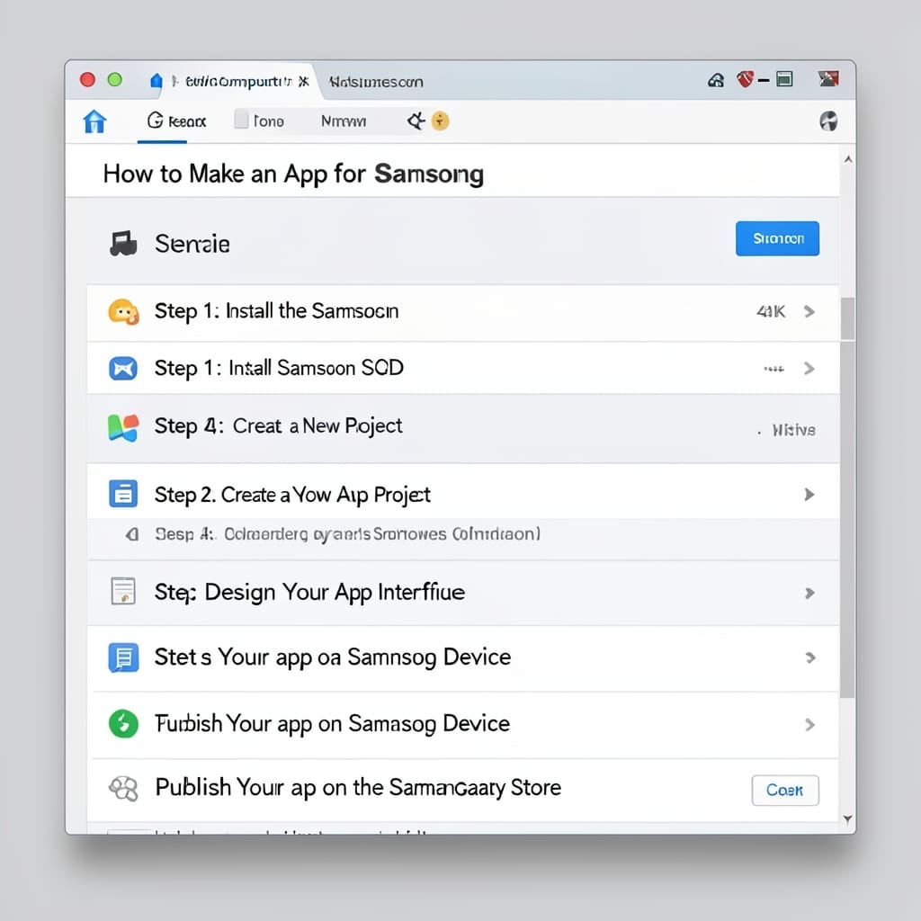Click the blue Sronocn button
The width and height of the screenshot is (921, 921).
[x=777, y=238]
